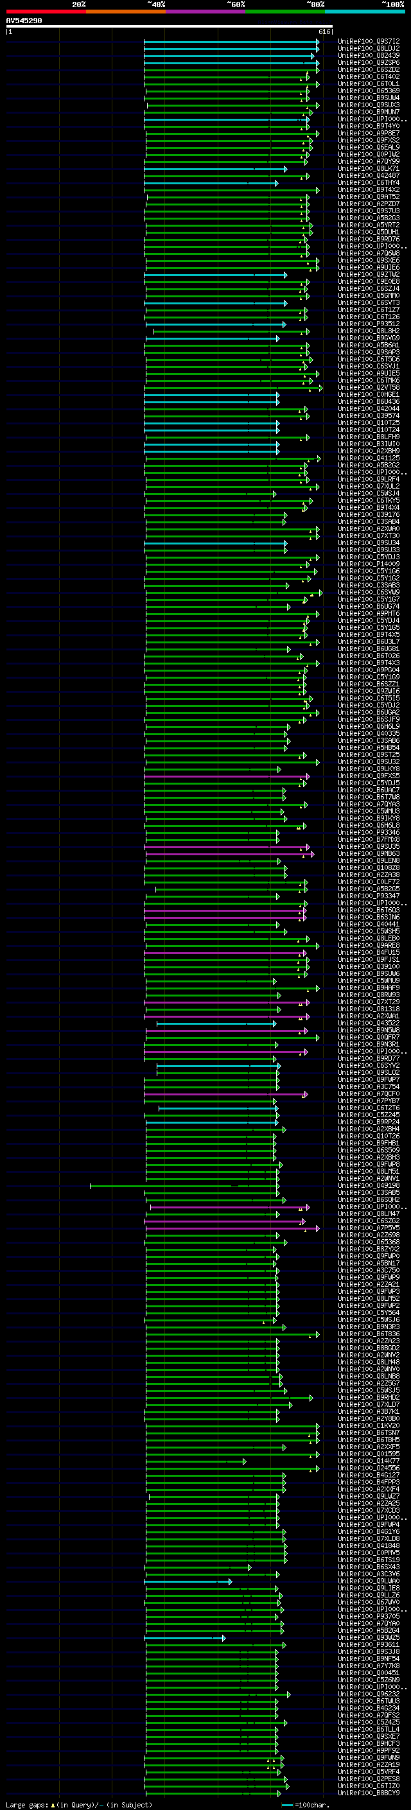Click label UniRef100_C0HGE1

(x=369, y=394)
